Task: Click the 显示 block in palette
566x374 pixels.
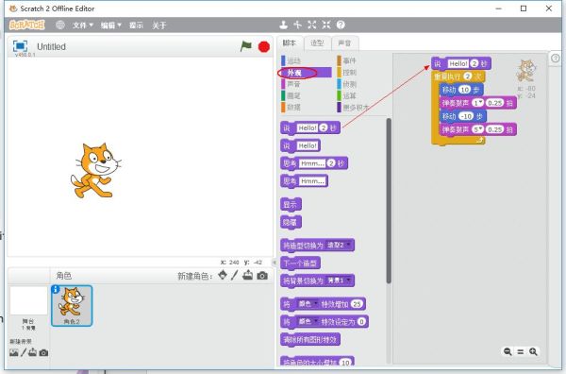Action: (x=291, y=205)
